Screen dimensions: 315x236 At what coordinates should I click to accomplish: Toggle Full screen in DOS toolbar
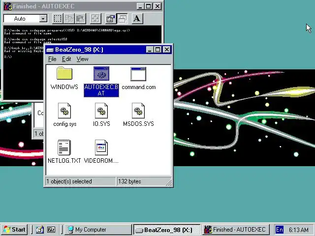[x=95, y=19]
